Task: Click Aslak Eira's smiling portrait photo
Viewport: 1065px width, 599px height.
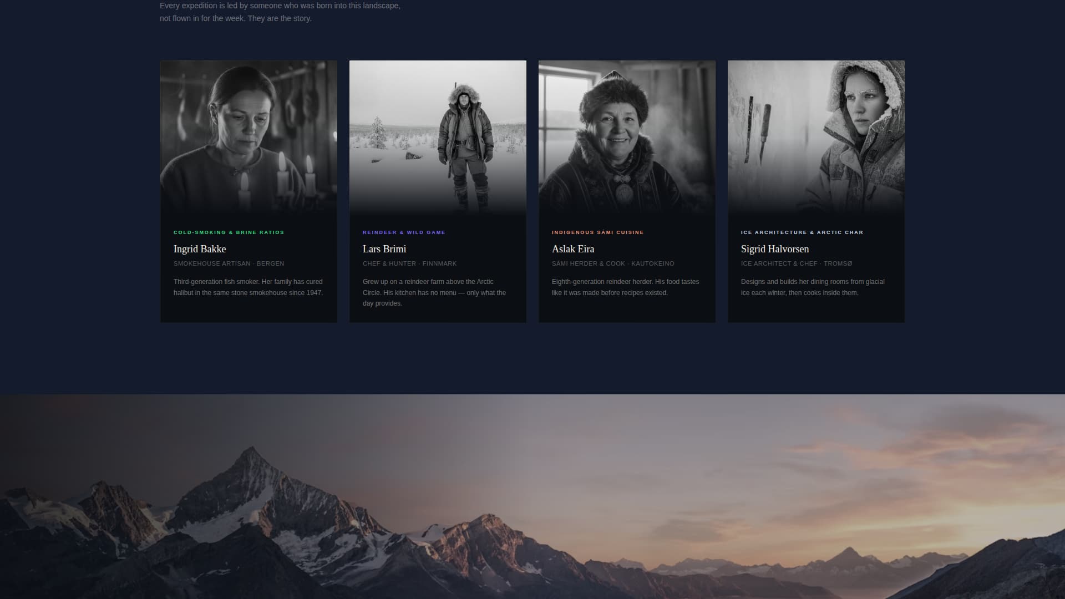Action: (627, 136)
